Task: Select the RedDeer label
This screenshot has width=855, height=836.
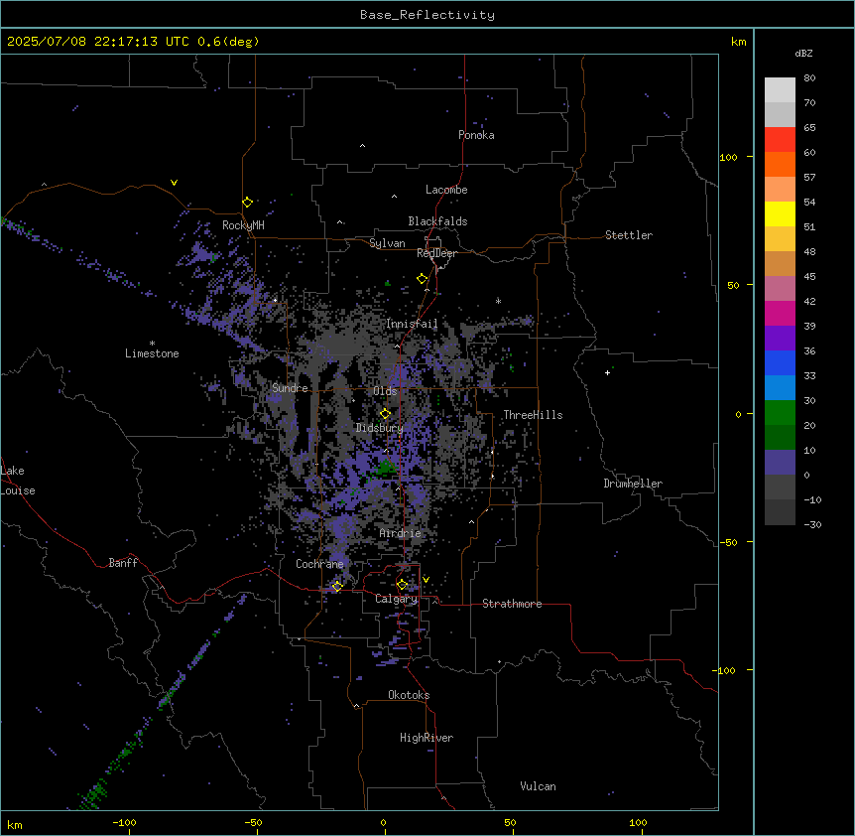Action: pos(436,253)
